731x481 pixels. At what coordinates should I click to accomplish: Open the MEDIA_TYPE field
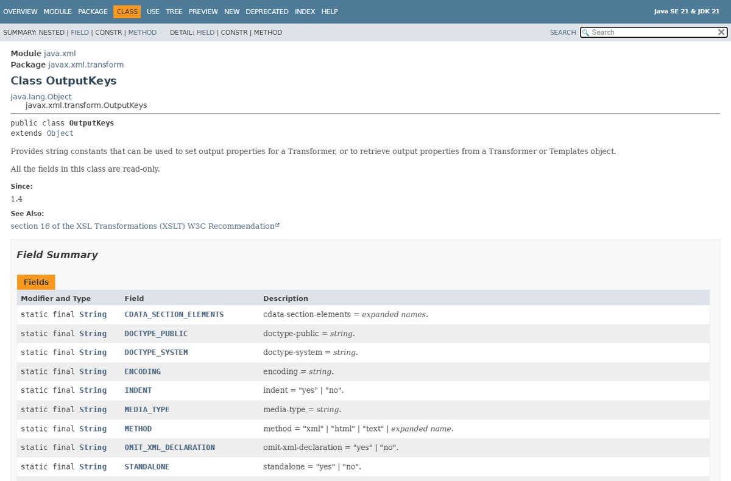tap(147, 409)
